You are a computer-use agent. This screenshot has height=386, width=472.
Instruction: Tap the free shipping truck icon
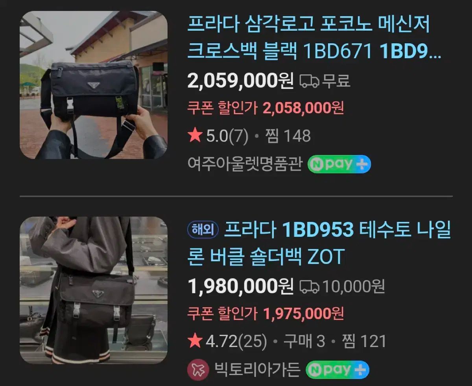[310, 81]
